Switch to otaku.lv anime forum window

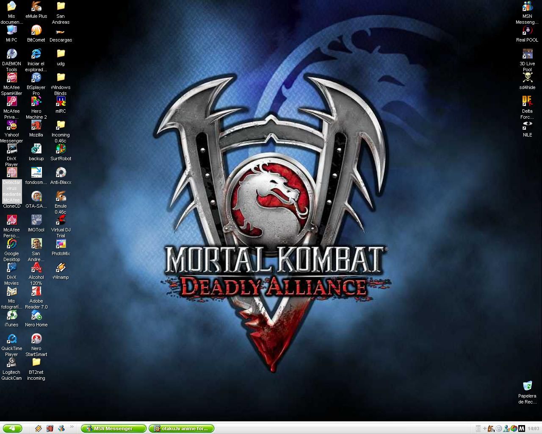182,428
